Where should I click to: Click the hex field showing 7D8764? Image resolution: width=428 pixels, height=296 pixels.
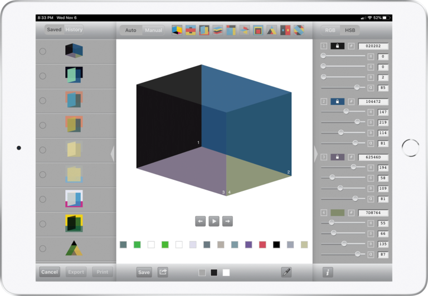(x=373, y=213)
